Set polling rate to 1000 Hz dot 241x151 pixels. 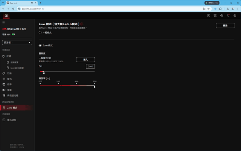pos(40,83)
